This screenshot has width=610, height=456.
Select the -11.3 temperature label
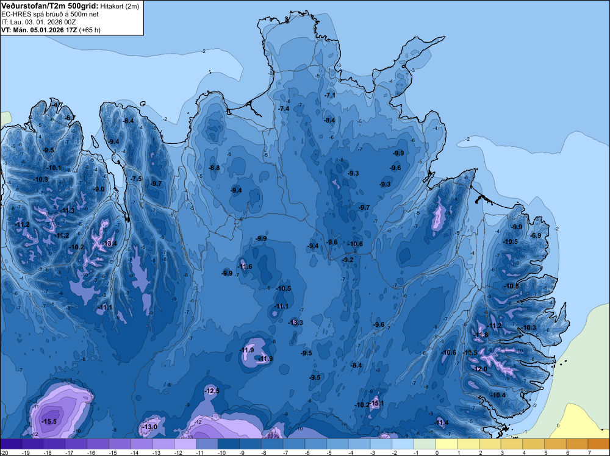[x=68, y=210]
